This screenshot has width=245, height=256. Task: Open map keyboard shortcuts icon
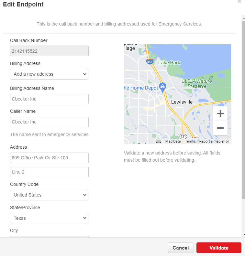(159, 141)
